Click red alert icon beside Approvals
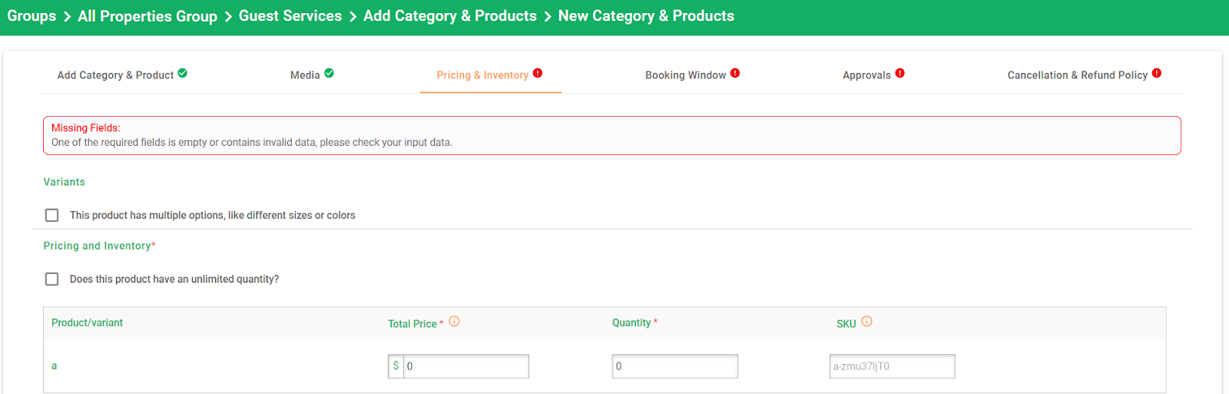Viewport: 1229px width, 394px height. 900,74
